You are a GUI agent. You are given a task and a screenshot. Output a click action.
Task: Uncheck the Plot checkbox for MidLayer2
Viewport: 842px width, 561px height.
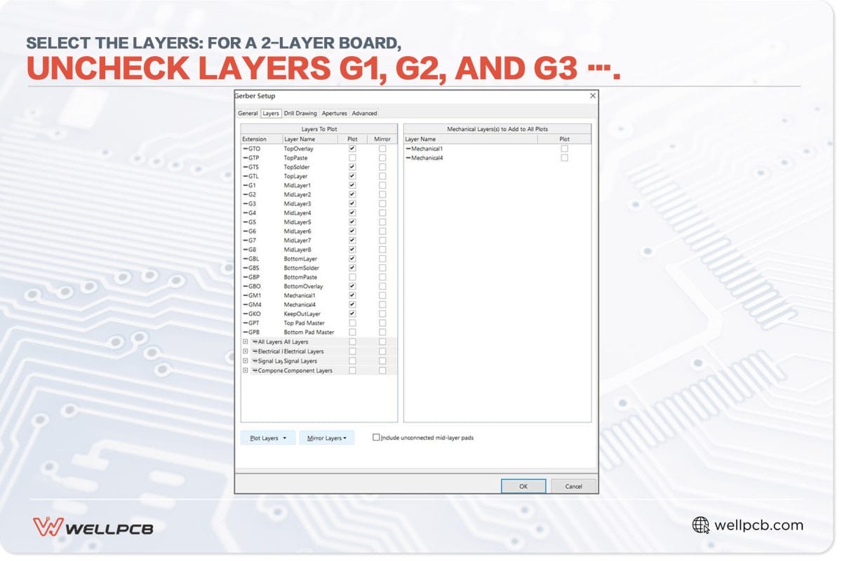click(352, 195)
